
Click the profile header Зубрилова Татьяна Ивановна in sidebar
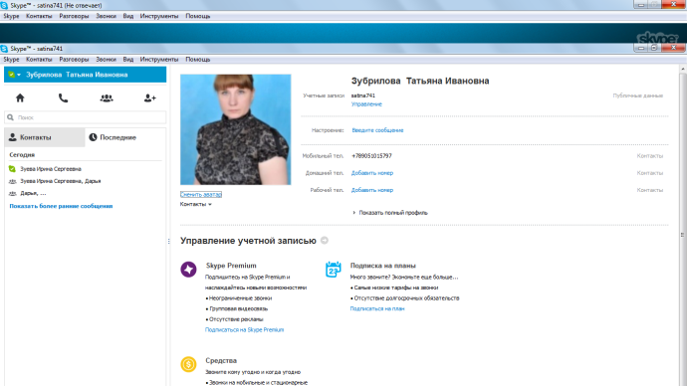click(86, 75)
